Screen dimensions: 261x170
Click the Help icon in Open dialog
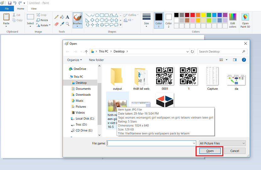[x=244, y=60]
